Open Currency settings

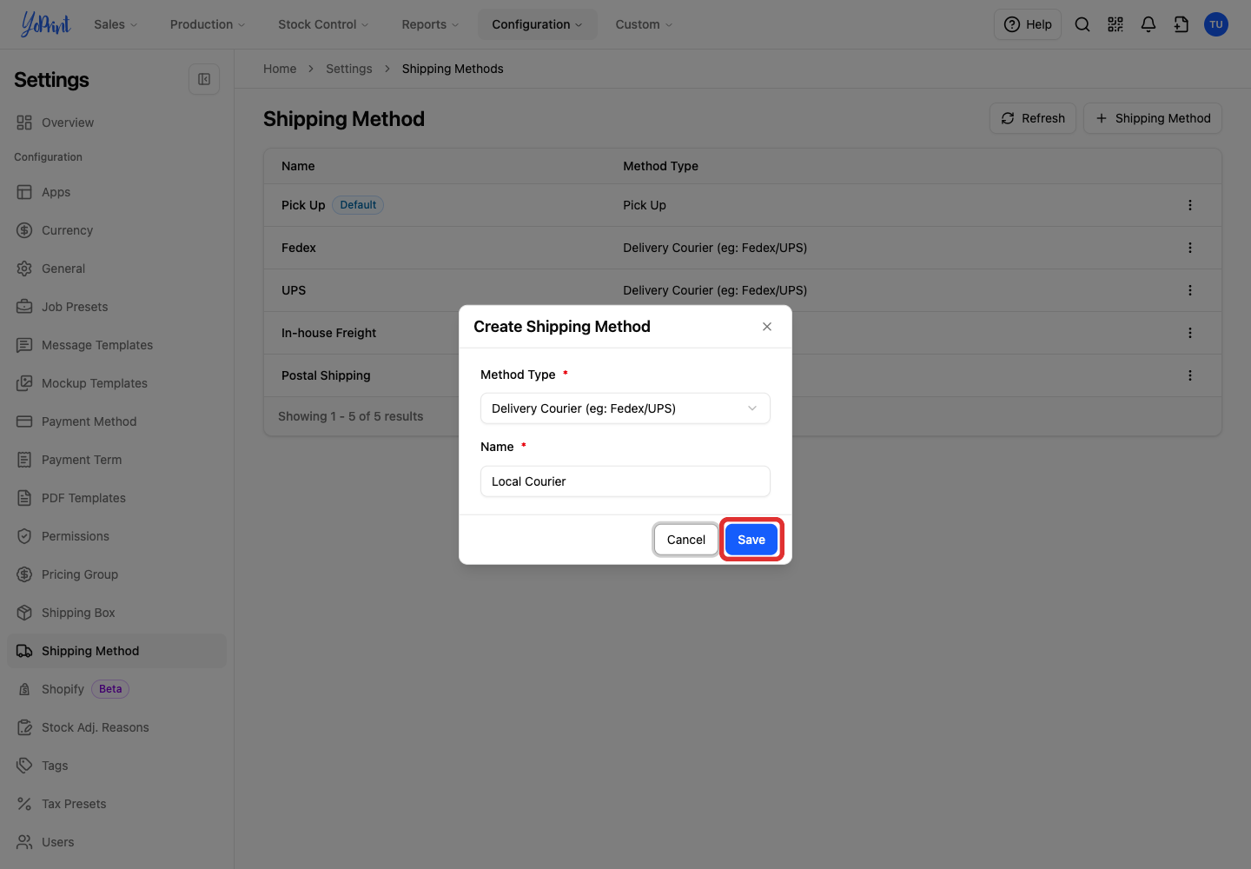pos(116,230)
